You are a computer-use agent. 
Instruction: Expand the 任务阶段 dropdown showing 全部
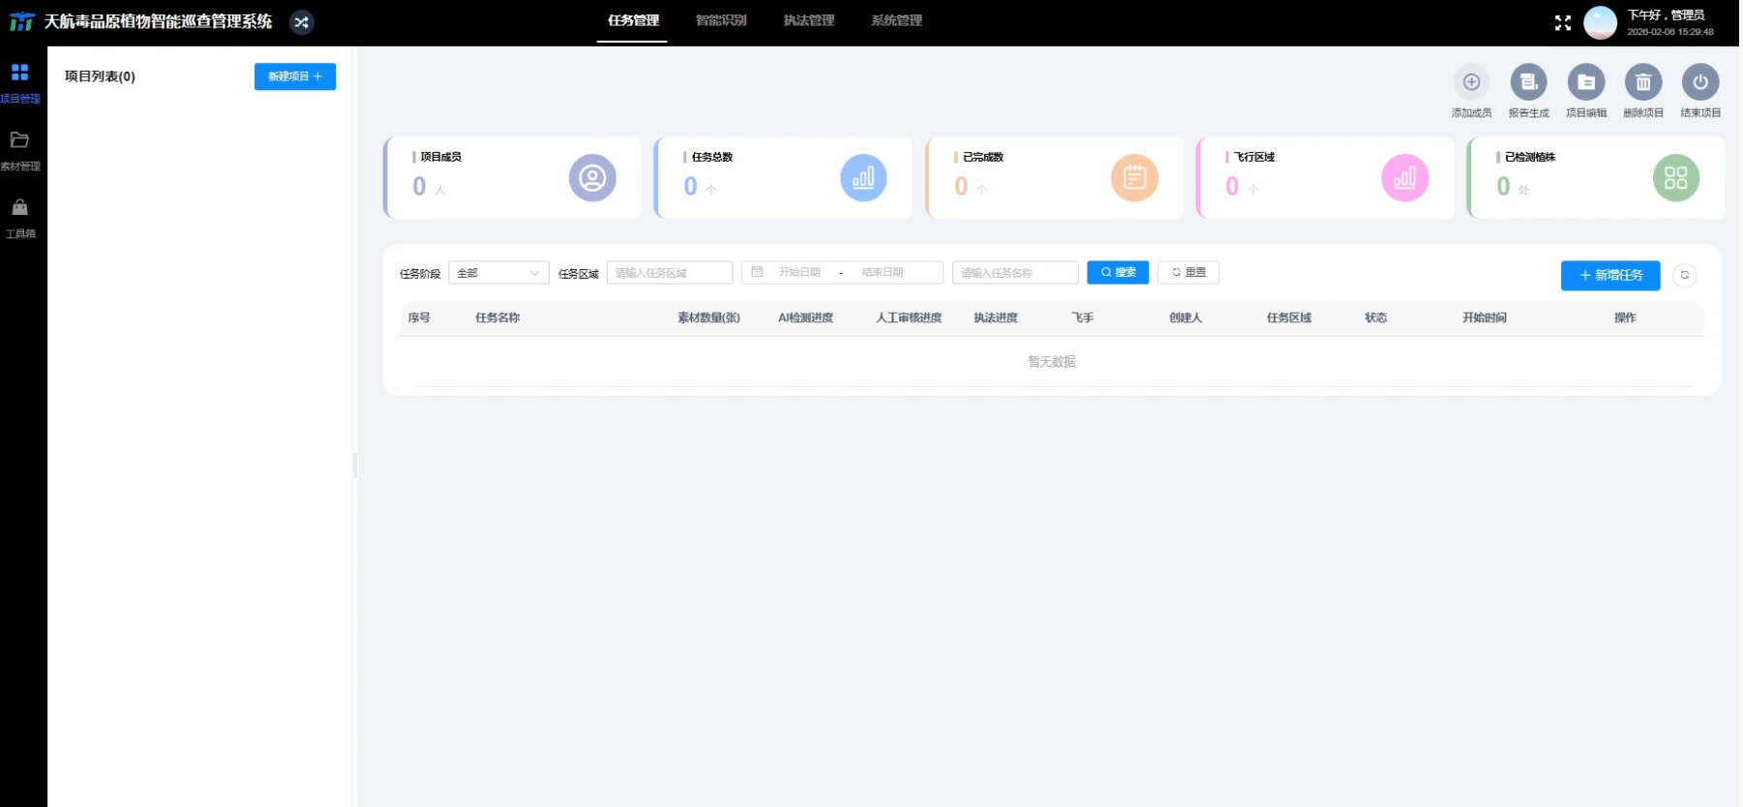point(498,273)
